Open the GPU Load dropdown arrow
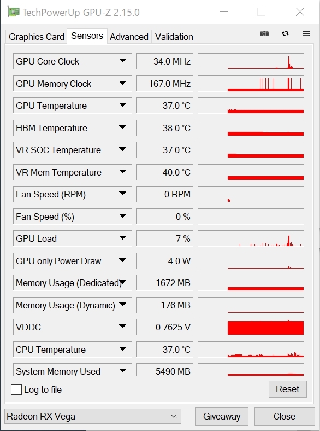Image resolution: width=320 pixels, height=431 pixels. pos(122,238)
